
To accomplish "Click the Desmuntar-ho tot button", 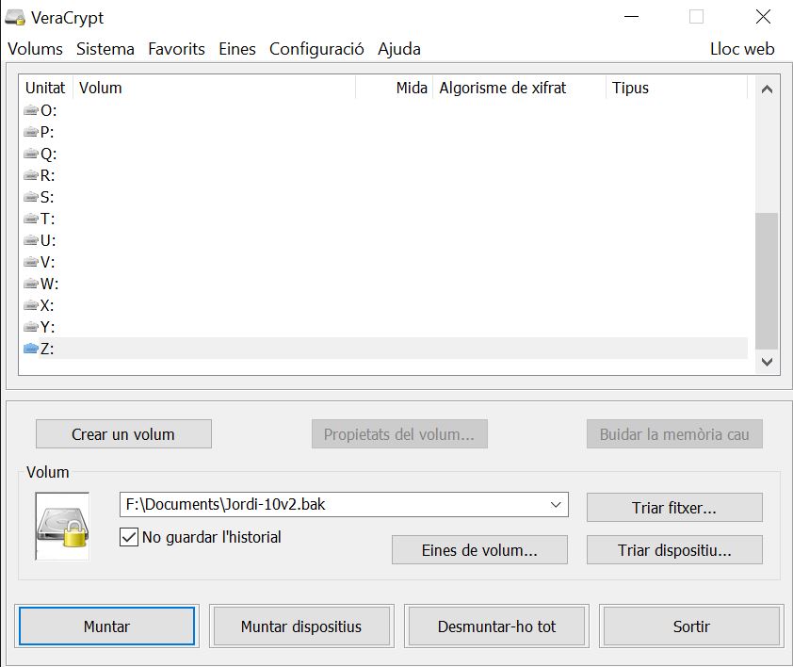I will point(496,626).
